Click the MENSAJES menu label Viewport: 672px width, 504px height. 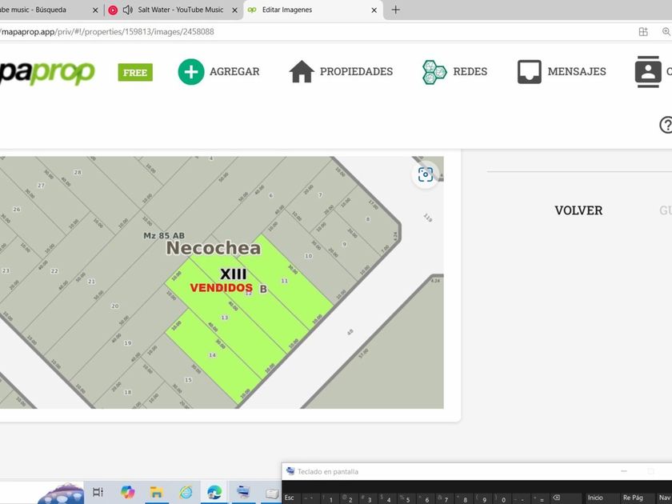click(x=577, y=71)
